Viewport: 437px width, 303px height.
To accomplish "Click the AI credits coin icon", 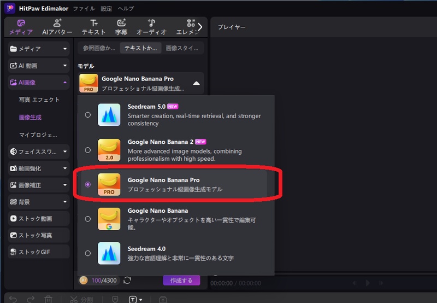I will 84,280.
